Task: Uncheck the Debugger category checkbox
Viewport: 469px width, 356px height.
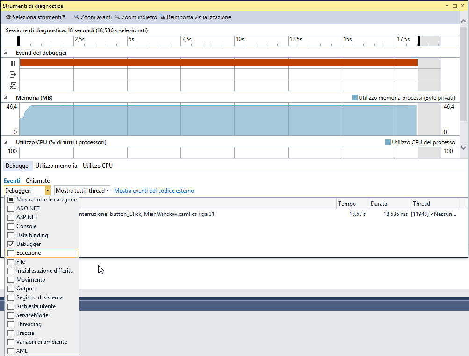Action: point(11,244)
